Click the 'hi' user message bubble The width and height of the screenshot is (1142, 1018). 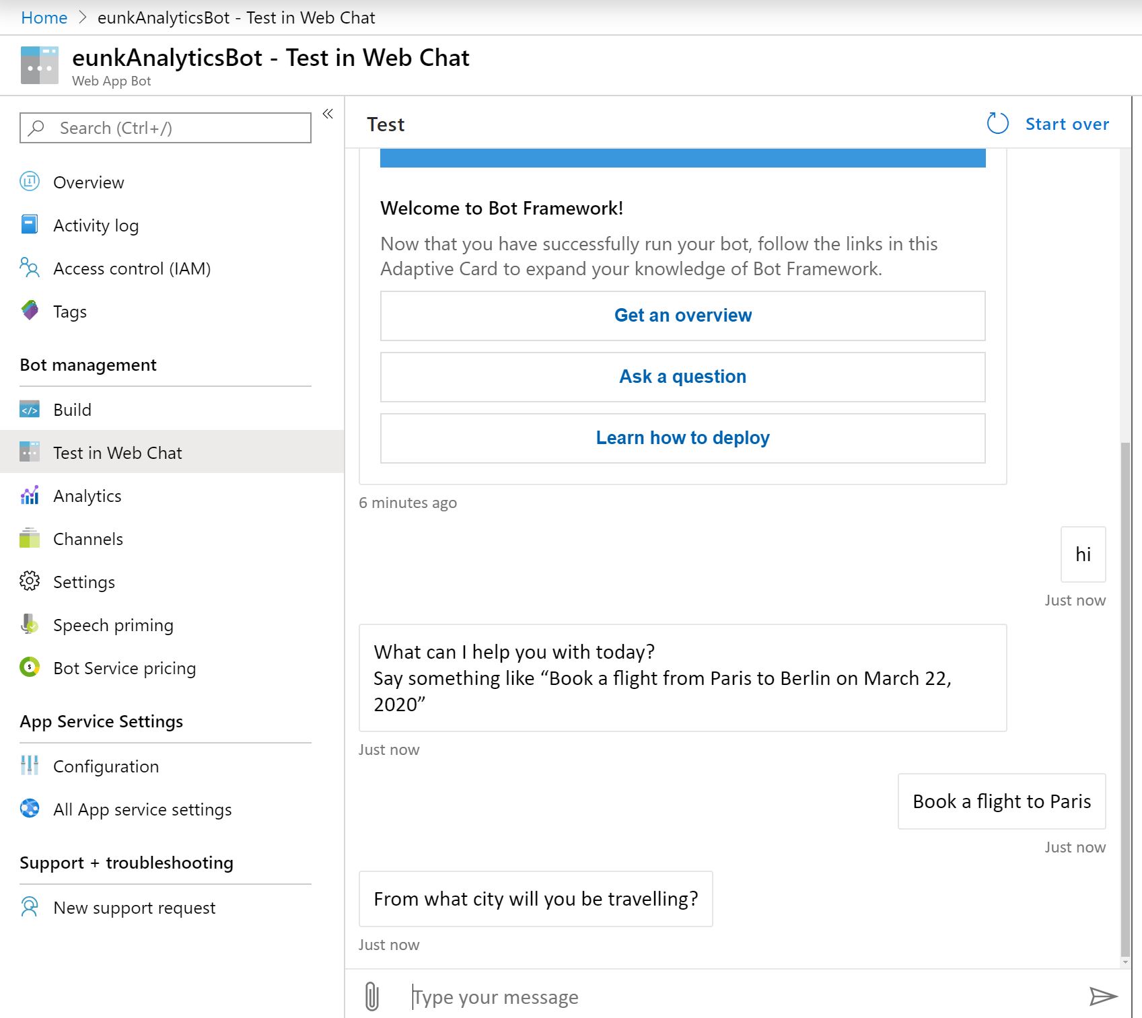click(x=1083, y=554)
